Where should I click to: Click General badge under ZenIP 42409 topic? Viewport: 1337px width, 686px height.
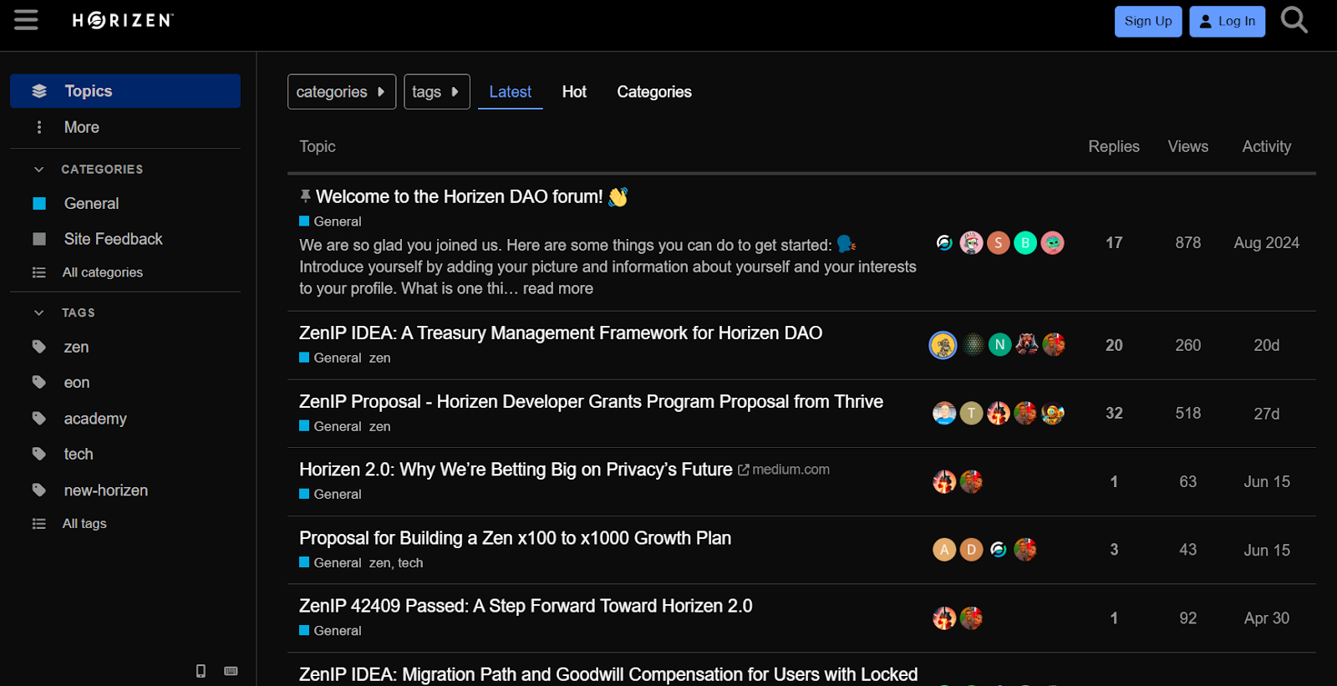(x=330, y=631)
